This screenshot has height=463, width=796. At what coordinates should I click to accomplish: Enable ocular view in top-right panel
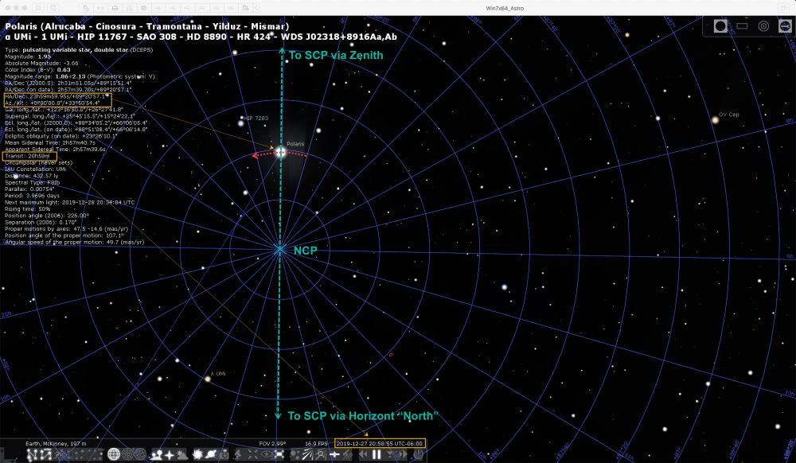(720, 26)
